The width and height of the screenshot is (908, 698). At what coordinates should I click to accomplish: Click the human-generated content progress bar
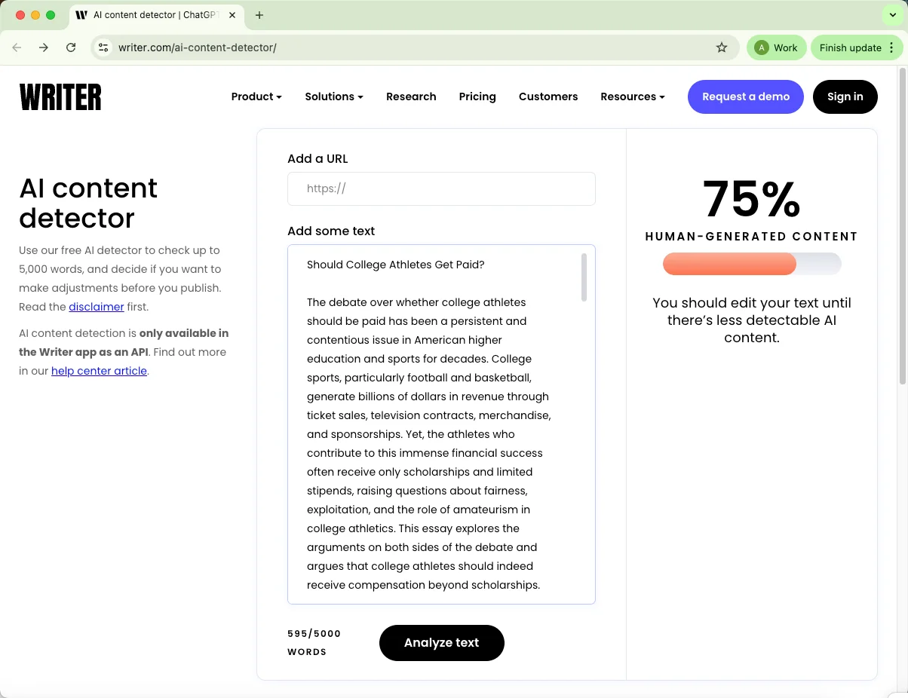752,264
